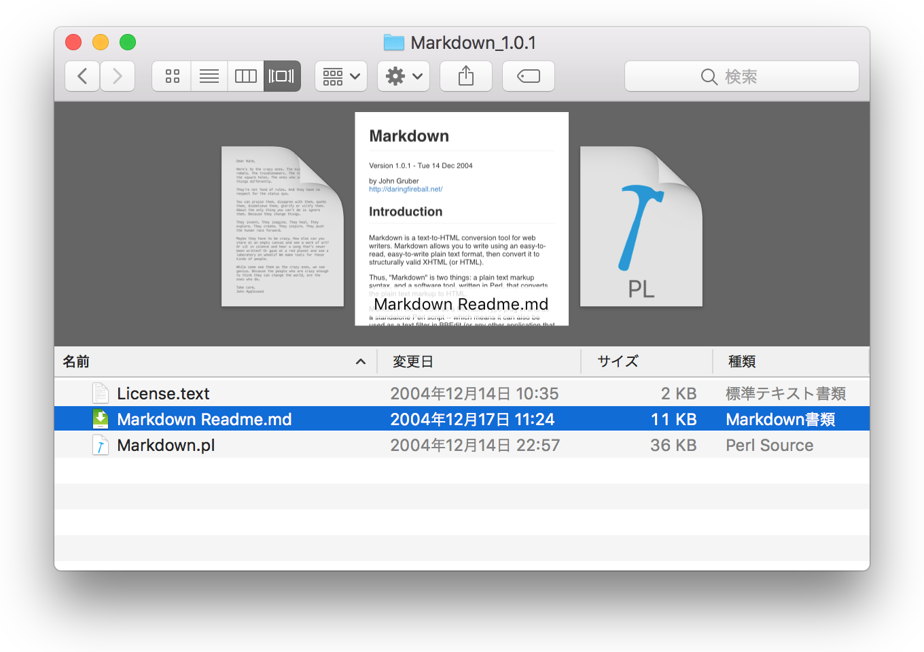Viewport: 924px width, 652px height.
Task: Zoom window with the green button
Action: [x=128, y=42]
